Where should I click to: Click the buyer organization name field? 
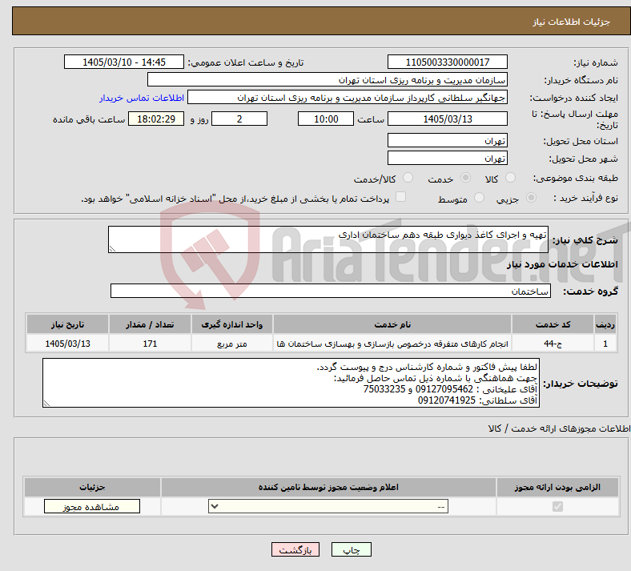pos(328,79)
